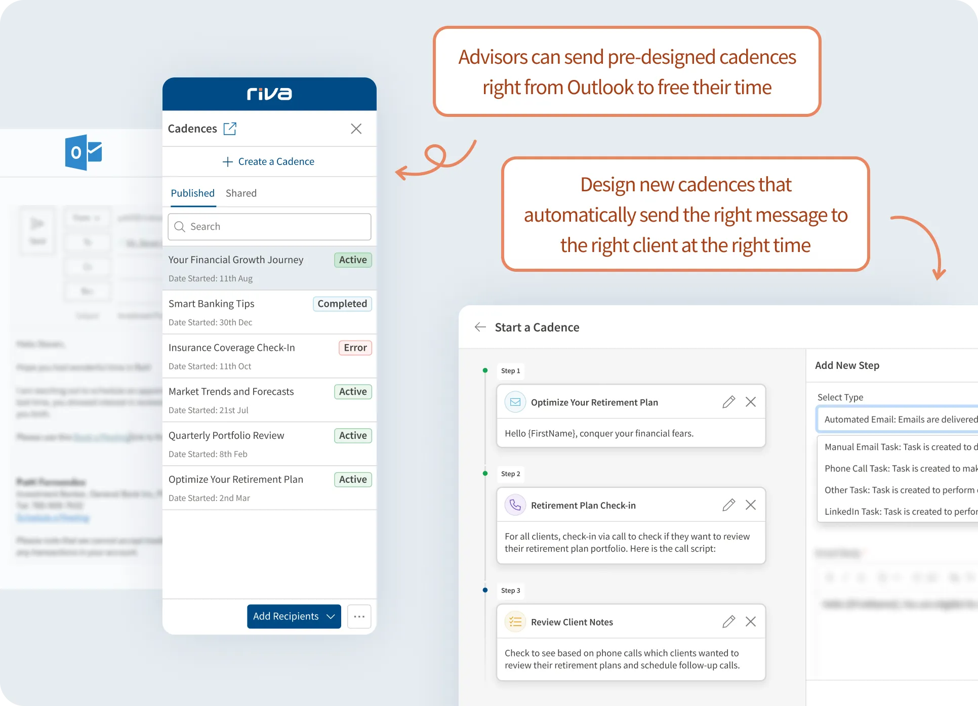
Task: Click the Search input field in Cadences
Action: tap(268, 226)
